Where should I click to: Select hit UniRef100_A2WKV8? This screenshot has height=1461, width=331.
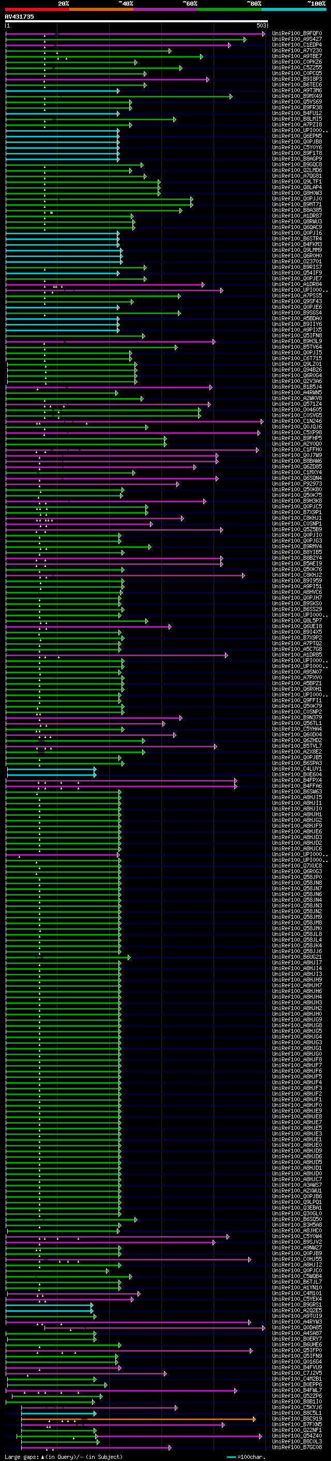pyautogui.click(x=297, y=398)
